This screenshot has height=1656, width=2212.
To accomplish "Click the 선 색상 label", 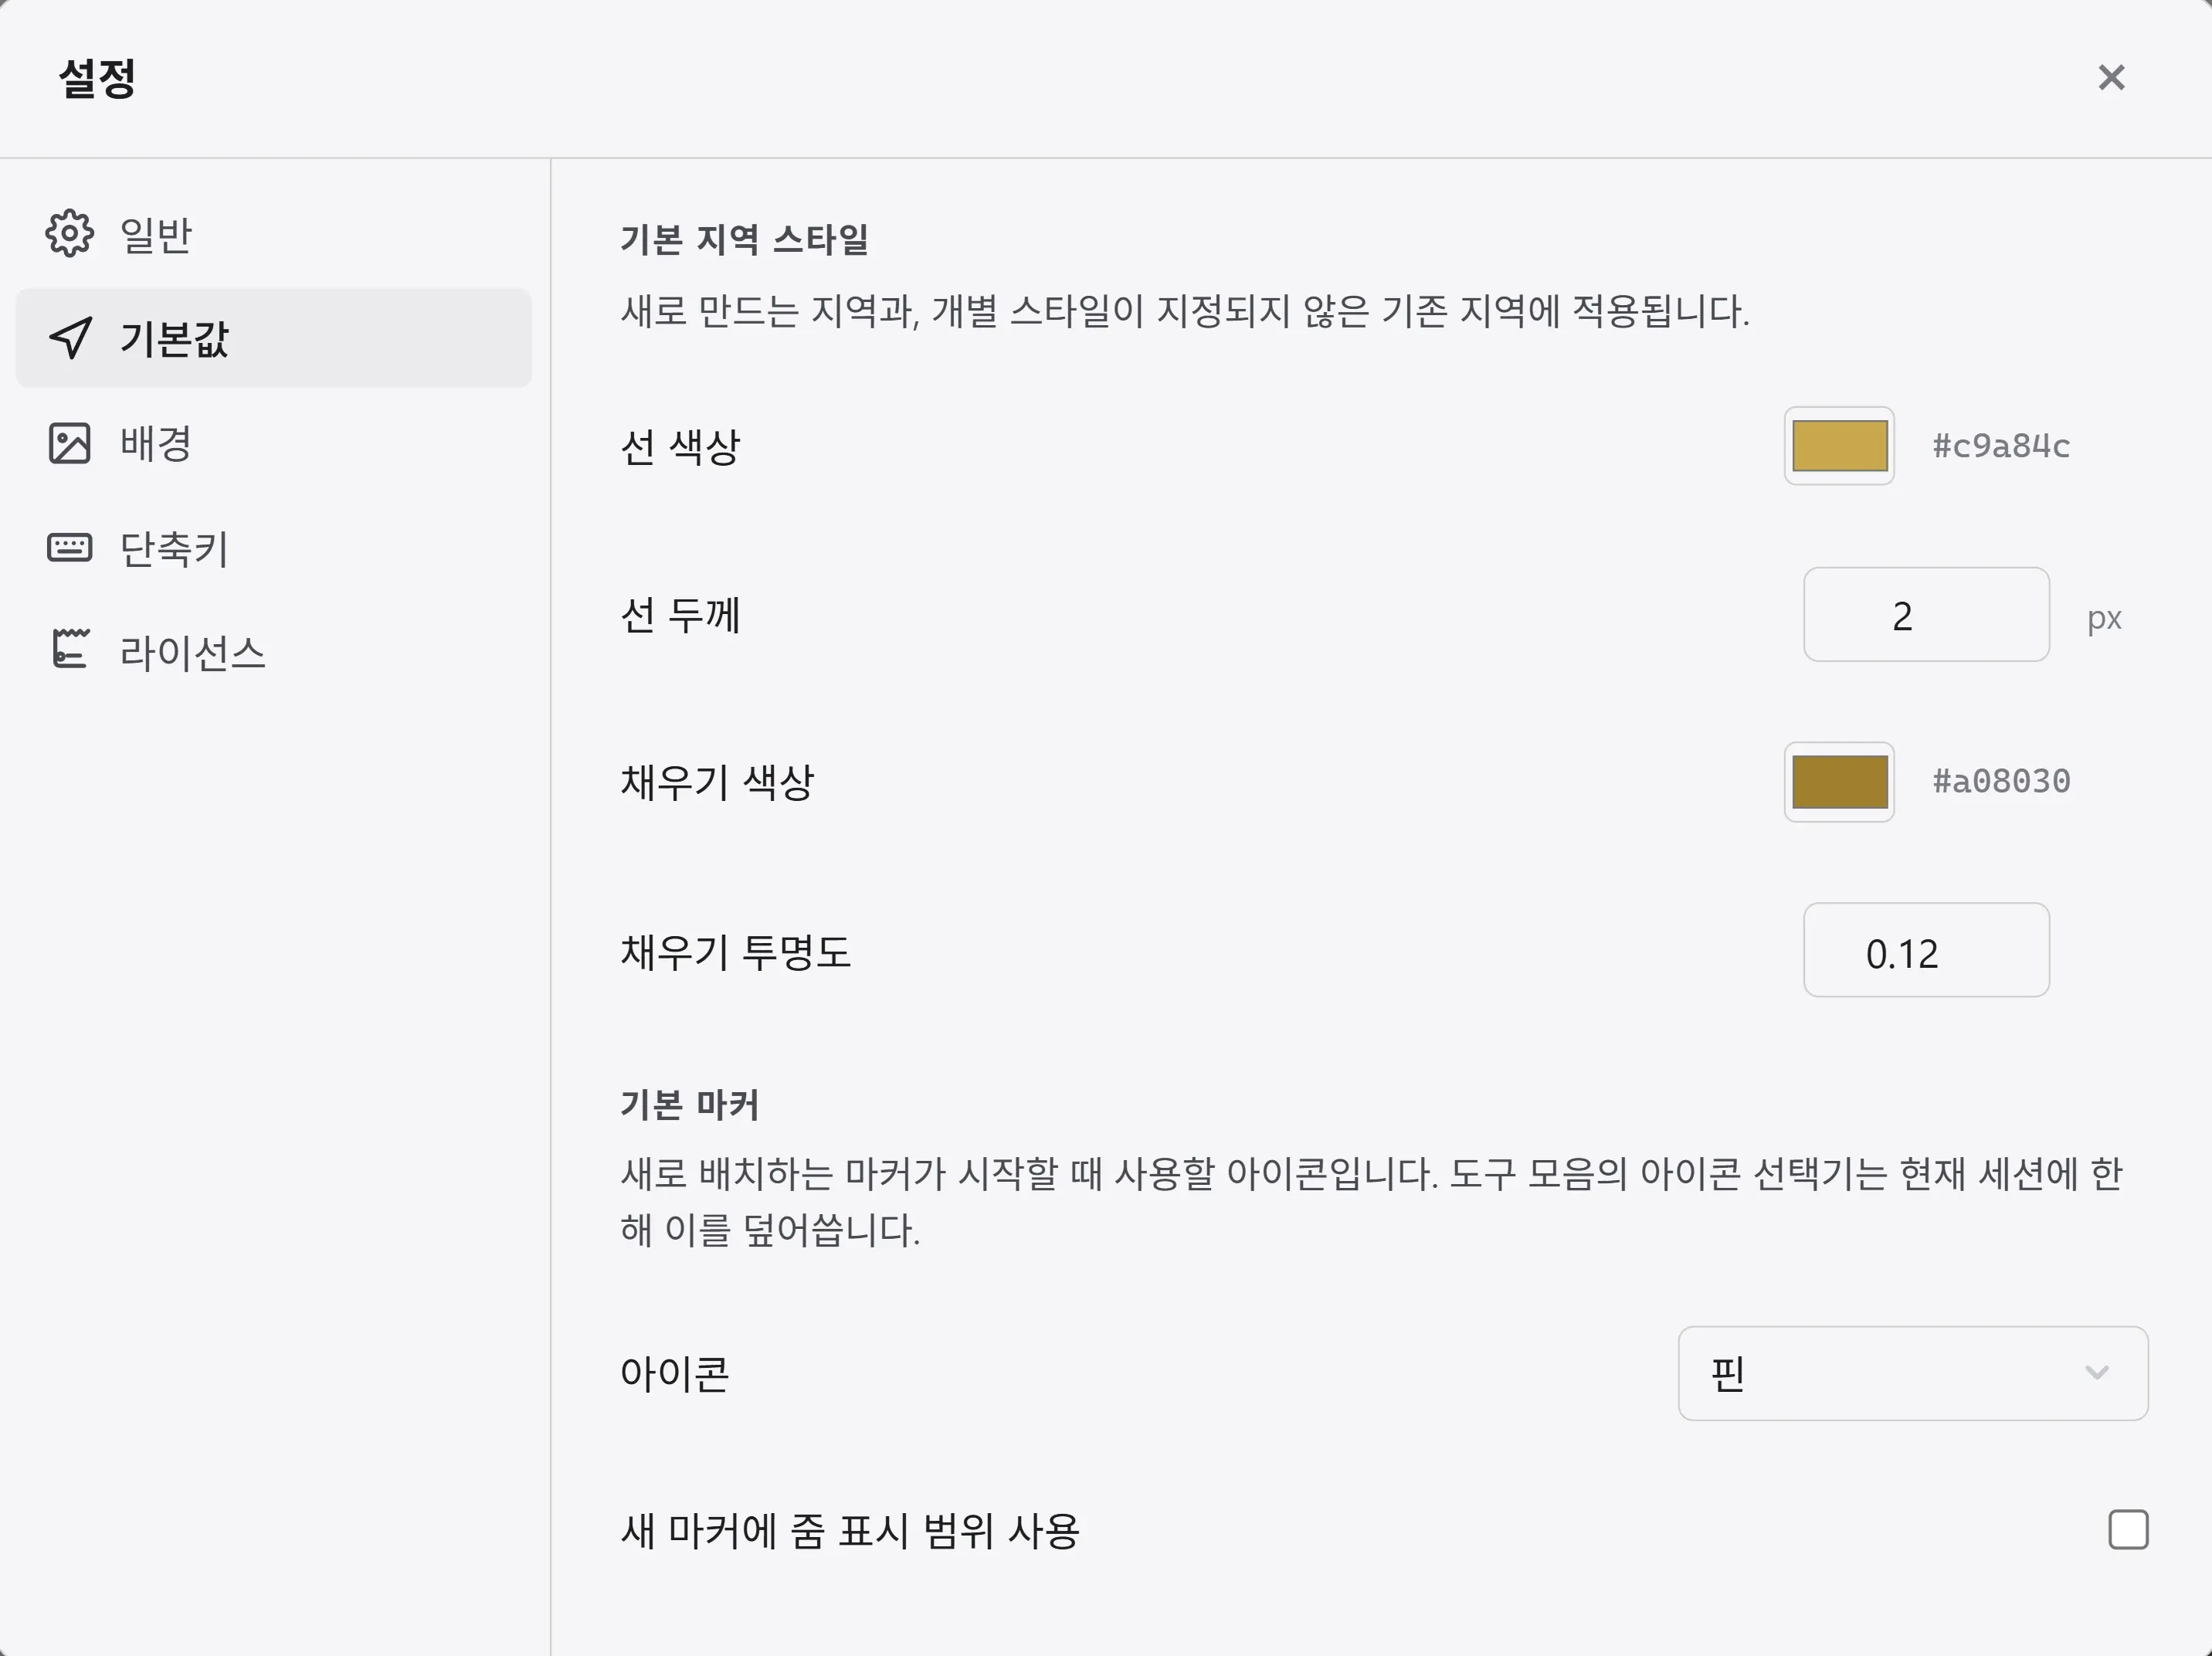I will click(x=680, y=446).
